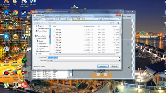The height and width of the screenshot is (93, 166).
Task: Select Видео library in navigation pane
Action: [41, 41]
